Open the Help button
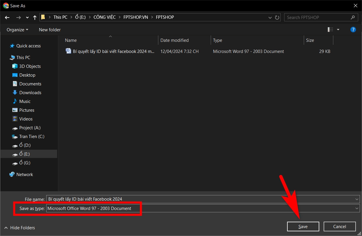362x236 pixels. click(353, 30)
